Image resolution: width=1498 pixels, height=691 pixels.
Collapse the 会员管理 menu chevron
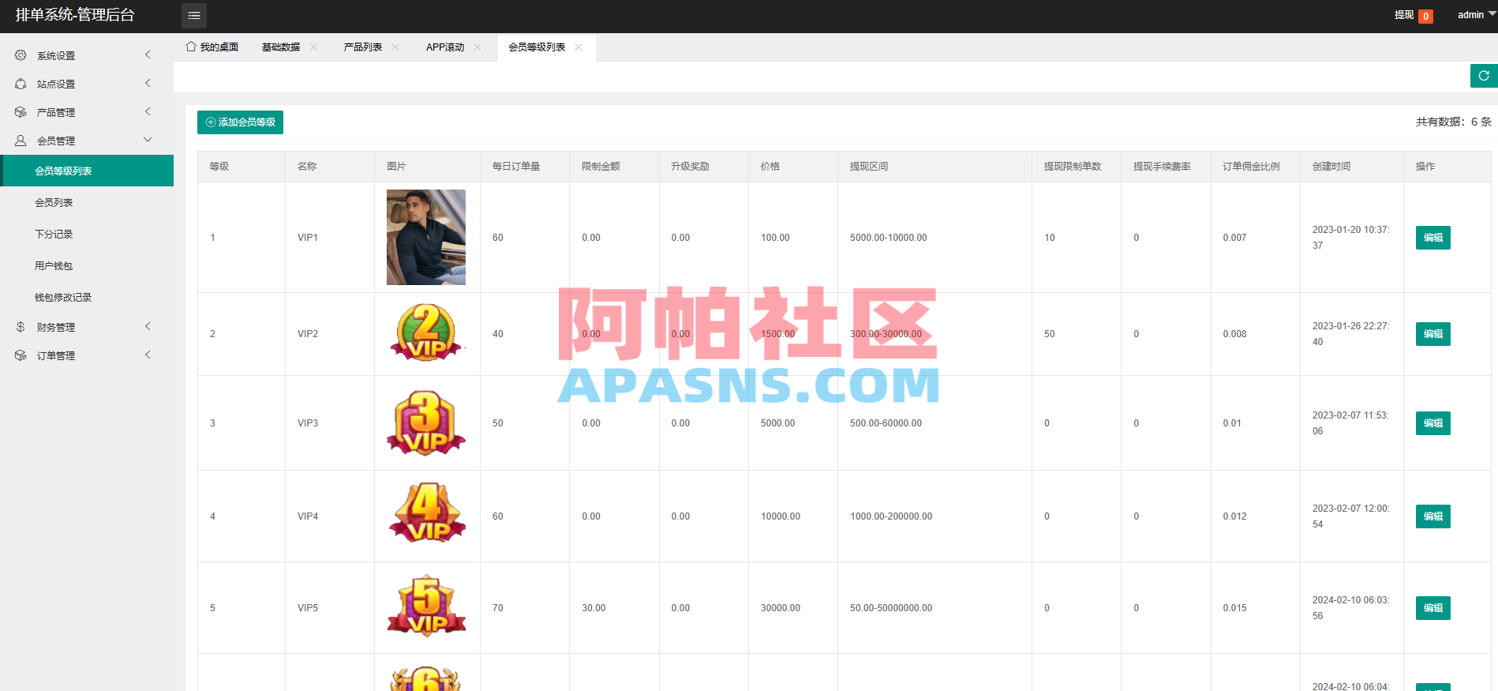click(148, 140)
